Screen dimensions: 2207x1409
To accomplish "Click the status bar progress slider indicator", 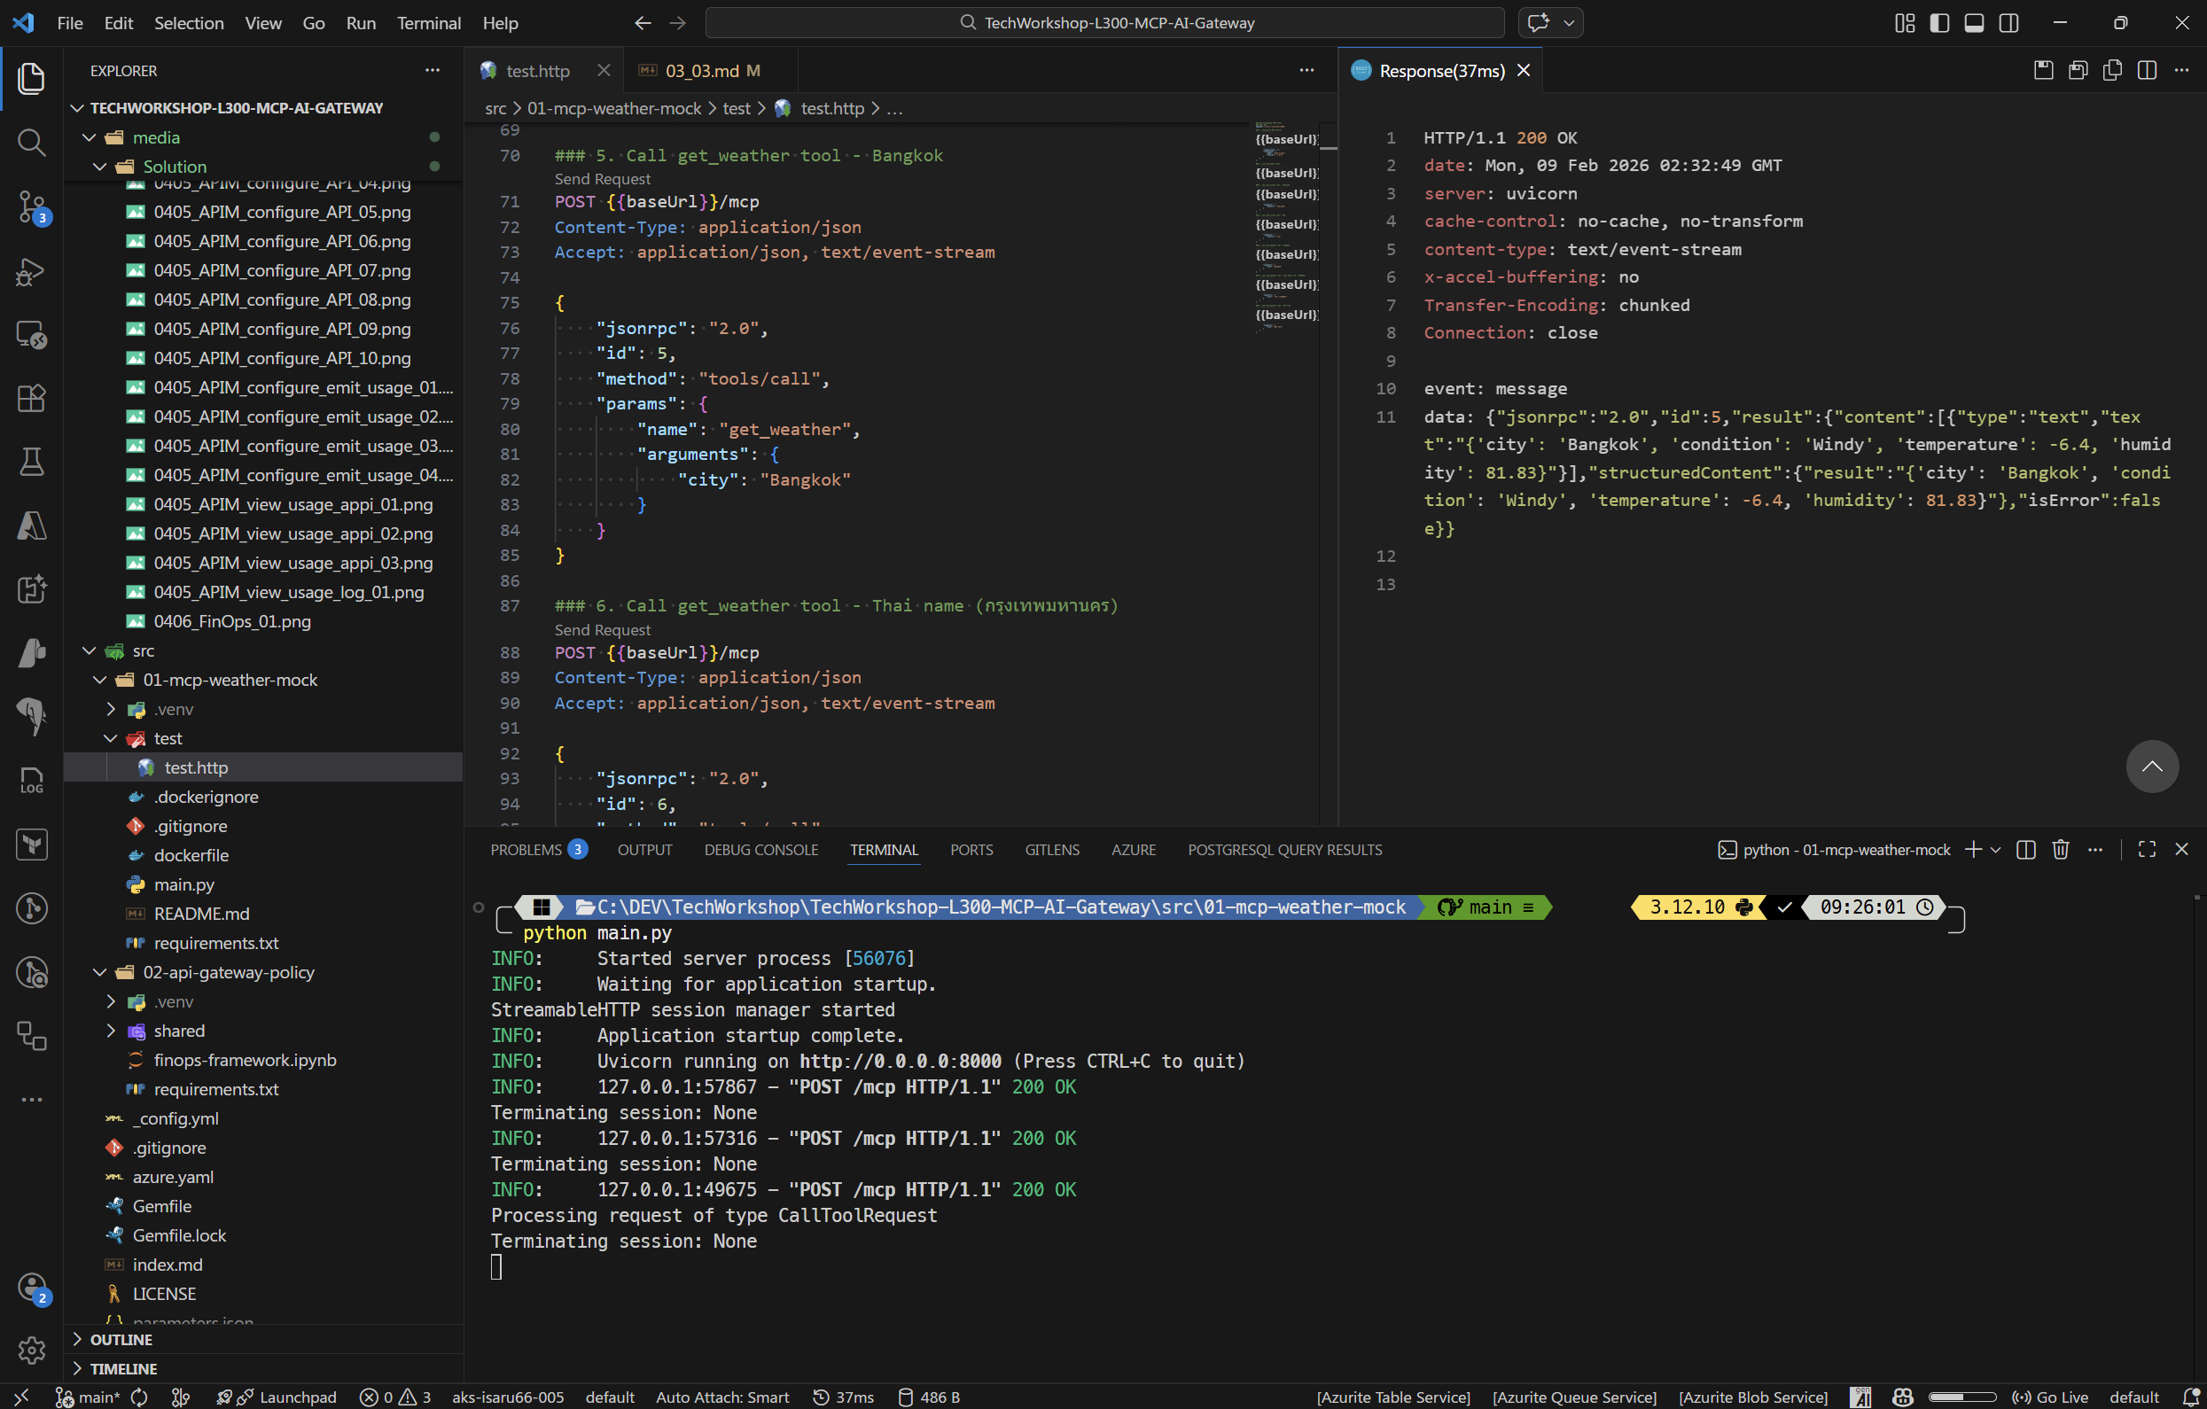I will [x=1961, y=1397].
